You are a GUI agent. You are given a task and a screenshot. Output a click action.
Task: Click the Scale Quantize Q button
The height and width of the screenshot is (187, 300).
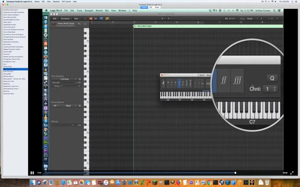(x=79, y=106)
